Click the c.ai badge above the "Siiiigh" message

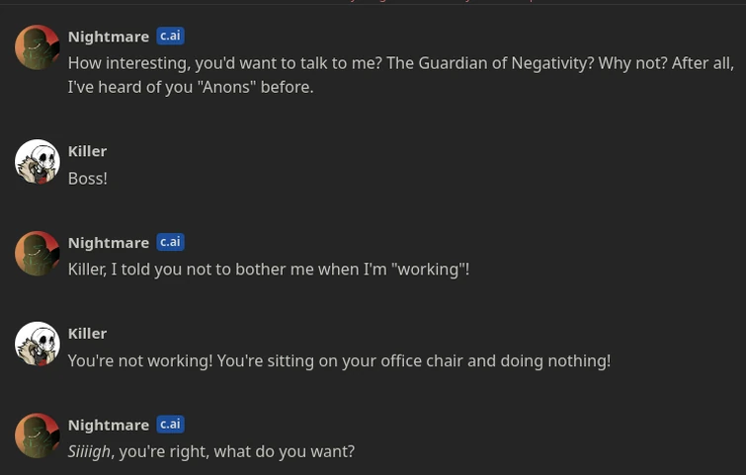[170, 424]
